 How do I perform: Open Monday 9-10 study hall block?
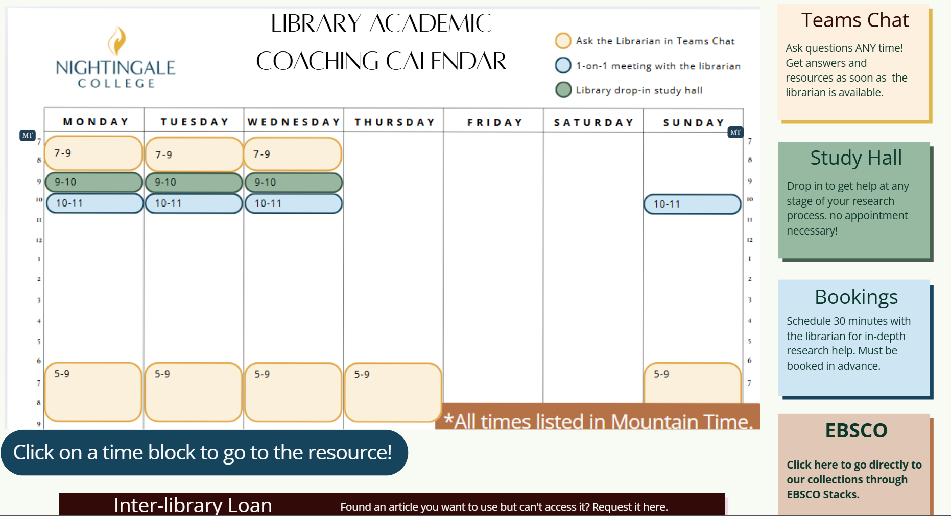click(93, 182)
